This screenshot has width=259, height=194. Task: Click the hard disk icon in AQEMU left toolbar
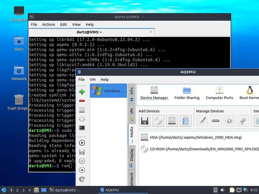click(82, 110)
